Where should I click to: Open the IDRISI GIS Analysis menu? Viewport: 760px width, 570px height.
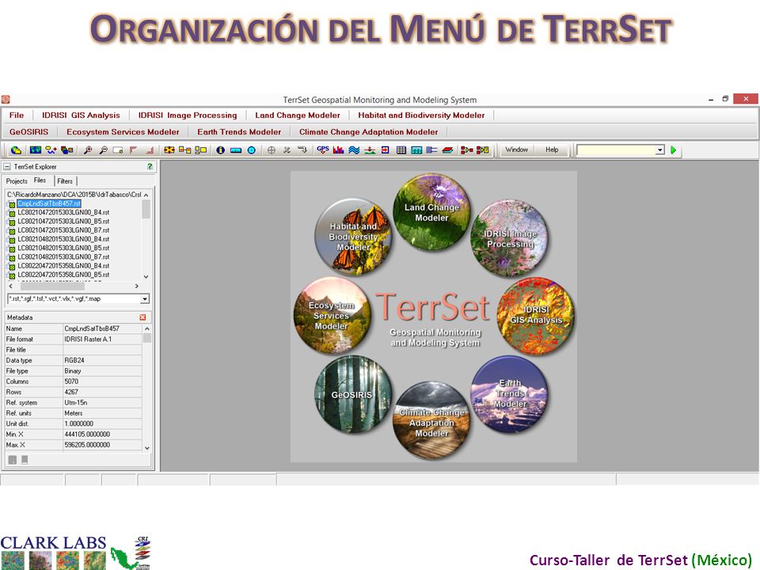(81, 116)
